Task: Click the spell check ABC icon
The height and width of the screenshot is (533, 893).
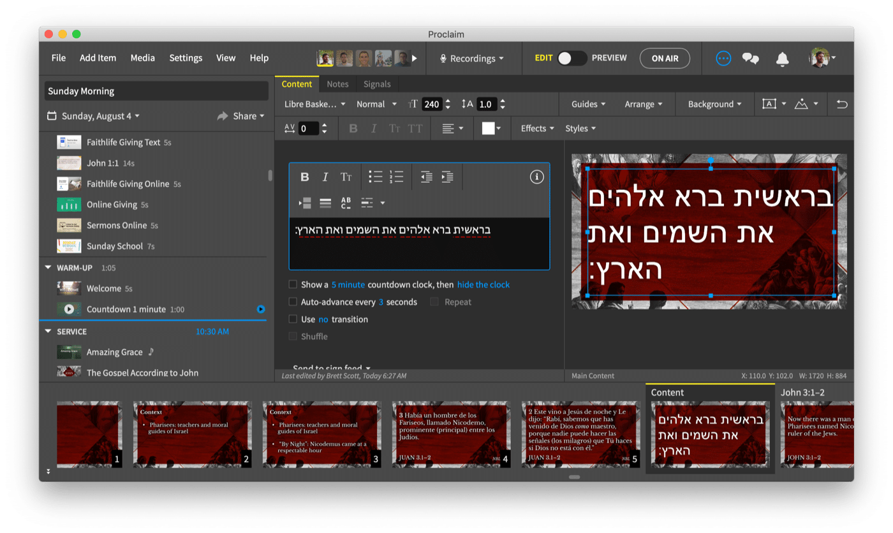Action: 346,203
